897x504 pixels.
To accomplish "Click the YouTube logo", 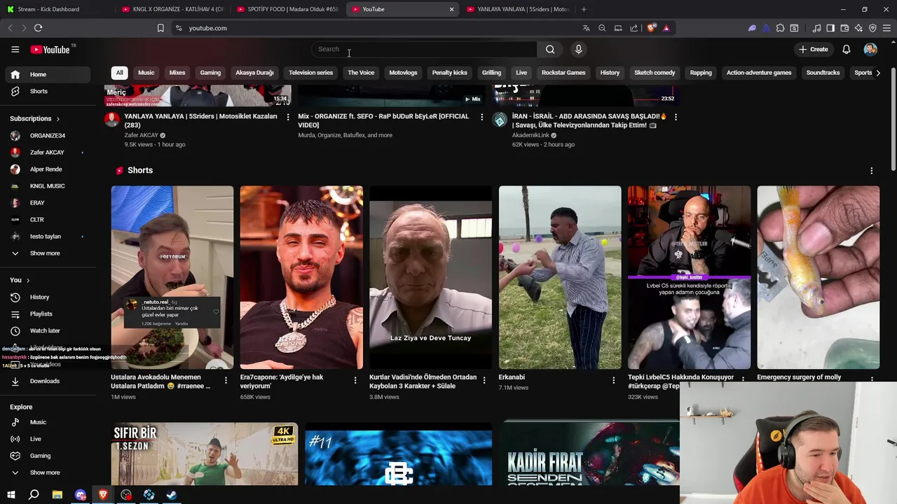I will tap(50, 50).
